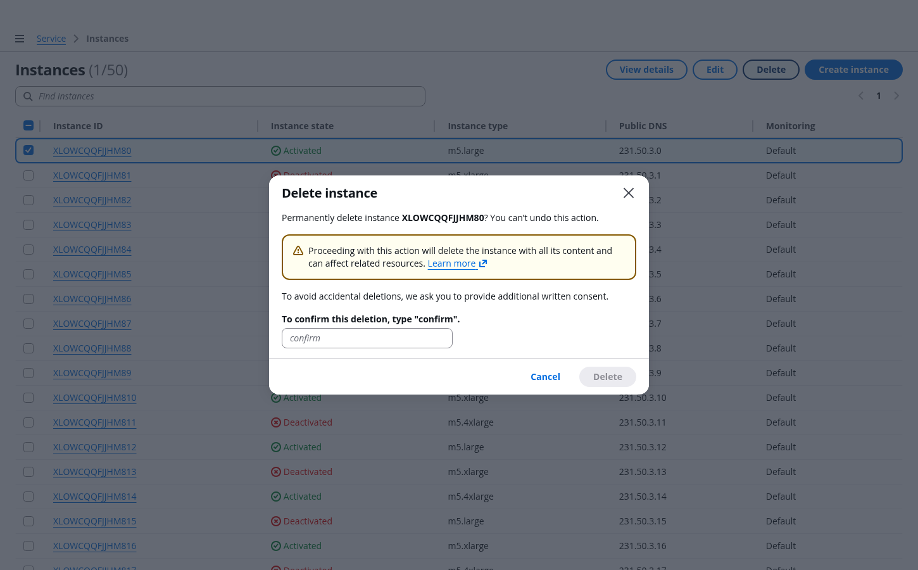Image resolution: width=918 pixels, height=570 pixels.
Task: Click the warning triangle icon in alert
Action: click(x=298, y=251)
